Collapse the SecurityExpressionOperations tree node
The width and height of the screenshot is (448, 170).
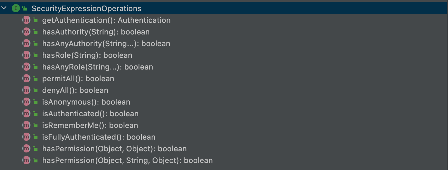(4, 8)
